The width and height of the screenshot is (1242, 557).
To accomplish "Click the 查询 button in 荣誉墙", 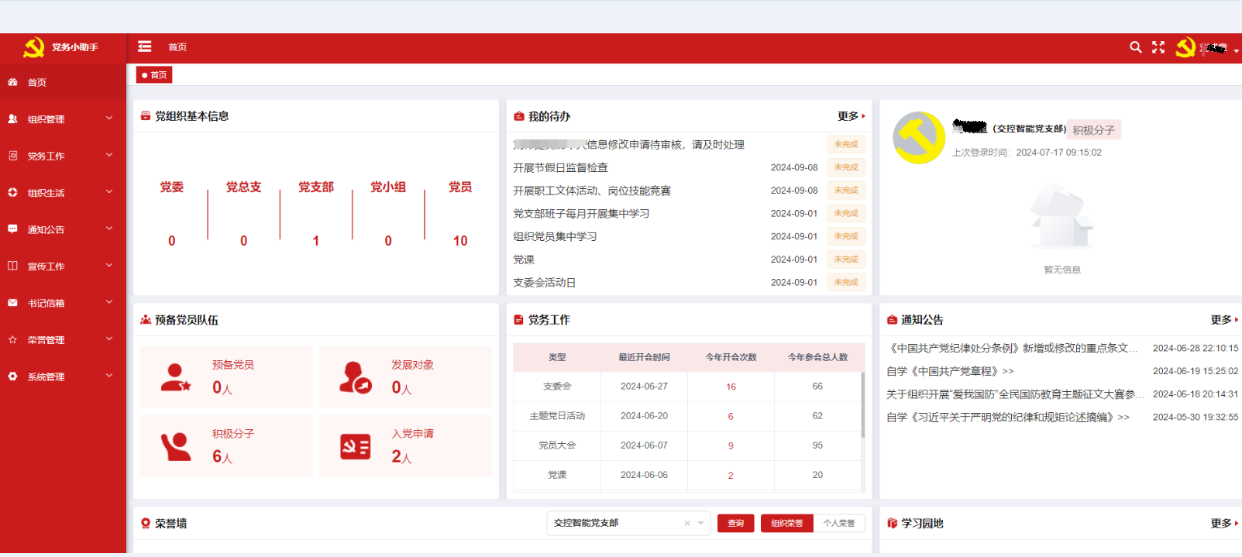I will [735, 524].
